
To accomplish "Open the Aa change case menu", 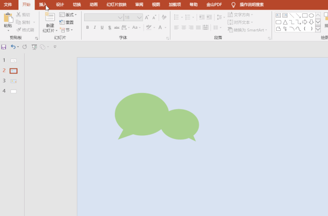I will tap(136, 27).
